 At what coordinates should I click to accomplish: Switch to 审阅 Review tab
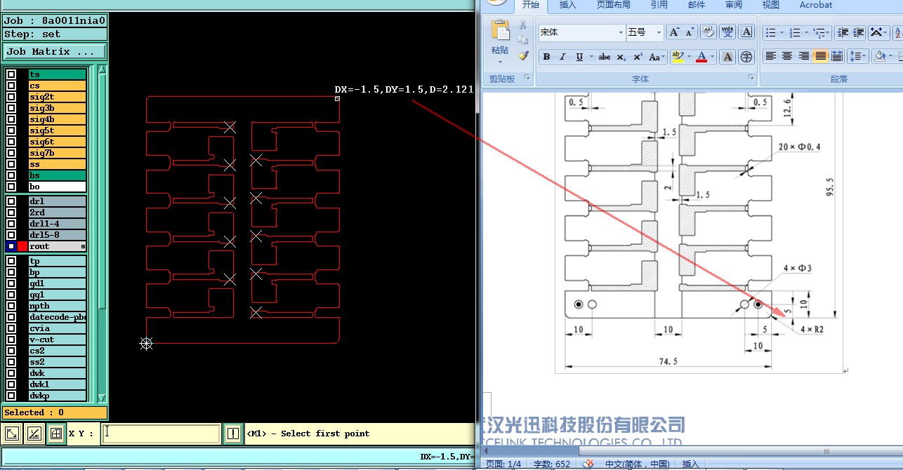click(734, 5)
